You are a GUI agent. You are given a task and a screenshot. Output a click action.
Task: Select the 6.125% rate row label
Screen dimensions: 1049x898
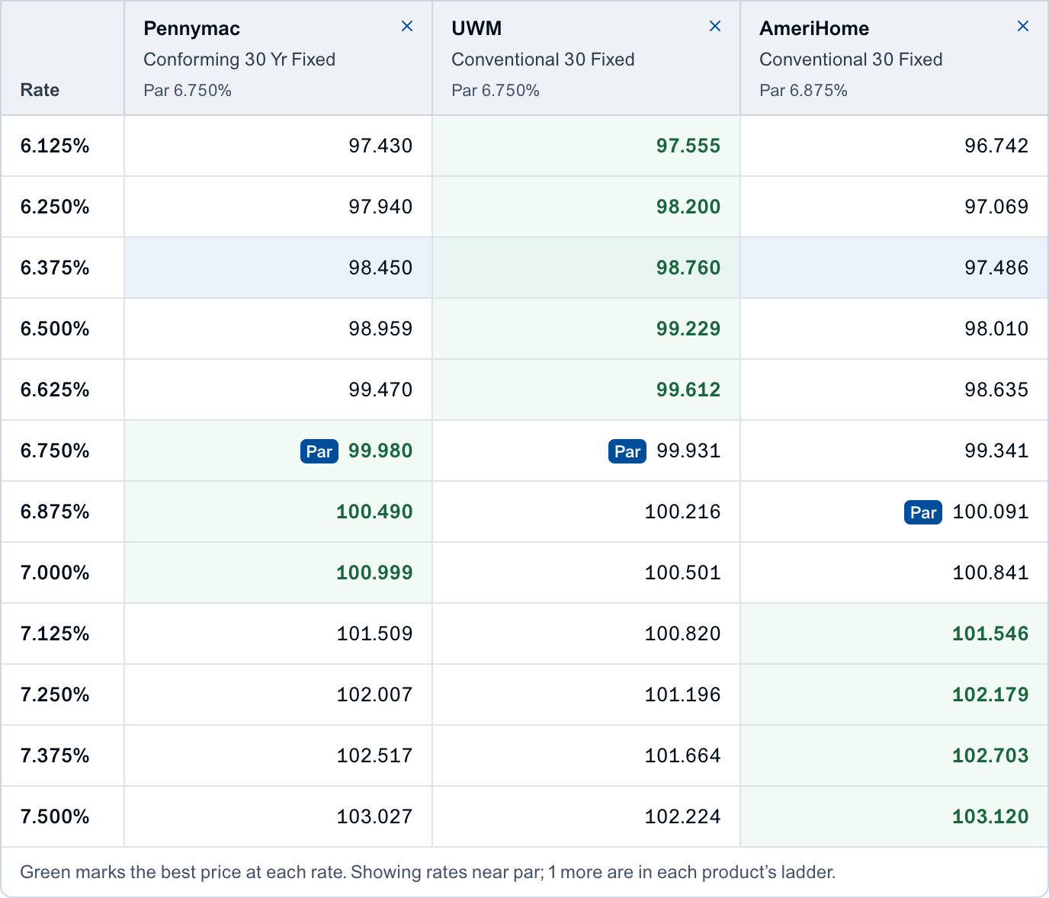(55, 146)
